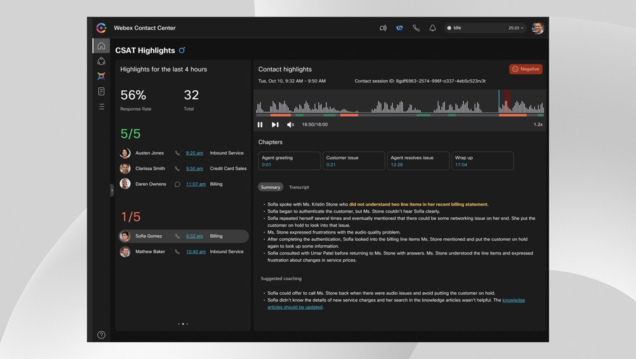
Task: Open the Home icon in sidebar
Action: [x=101, y=46]
